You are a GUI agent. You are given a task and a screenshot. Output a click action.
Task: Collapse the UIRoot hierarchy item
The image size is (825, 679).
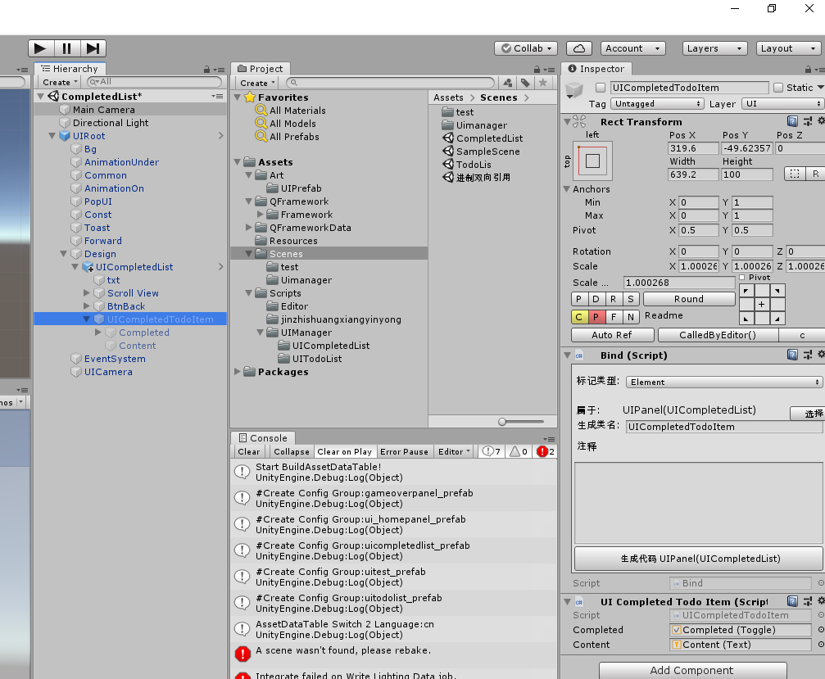point(51,135)
